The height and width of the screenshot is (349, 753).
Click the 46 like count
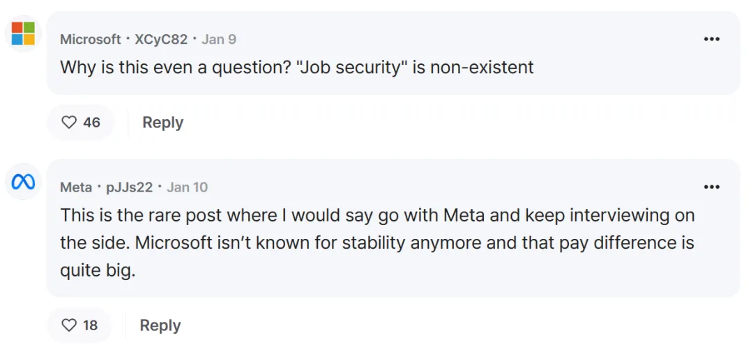(x=92, y=123)
